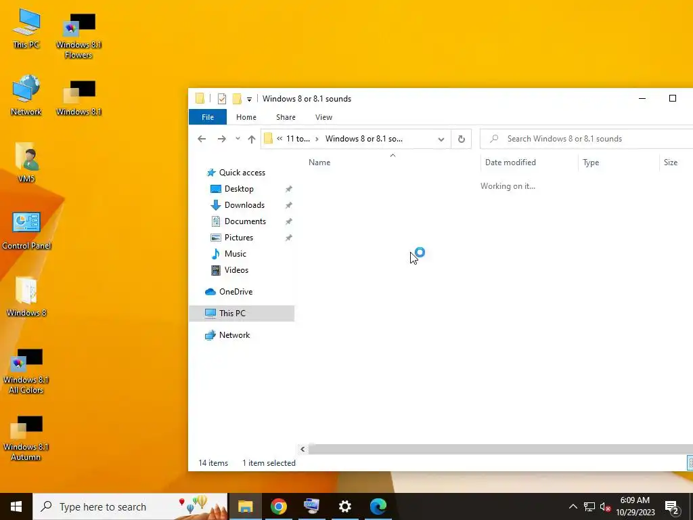Click horizontal scrollbar left arrow
This screenshot has height=520, width=693.
303,450
